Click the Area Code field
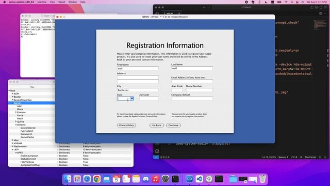Image resolution: width=330 pixels, height=186 pixels. click(x=177, y=90)
